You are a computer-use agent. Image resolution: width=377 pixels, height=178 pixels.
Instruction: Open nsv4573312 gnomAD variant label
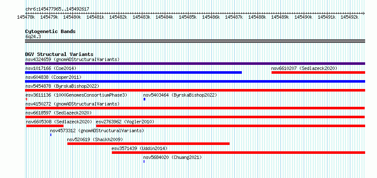point(97,131)
